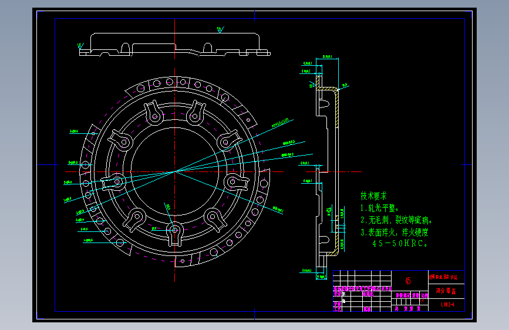The image size is (509, 330).
Task: Click the 技术要求 heading text
Action: tap(373, 196)
